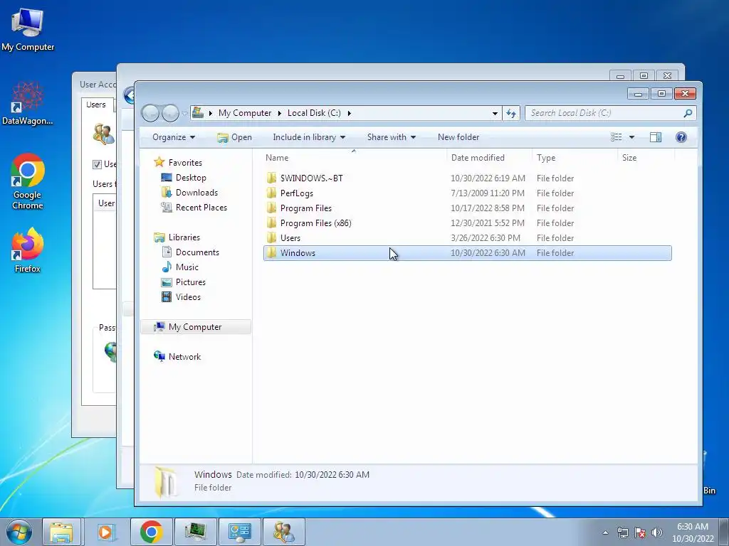Select the Windows folder row

point(467,253)
